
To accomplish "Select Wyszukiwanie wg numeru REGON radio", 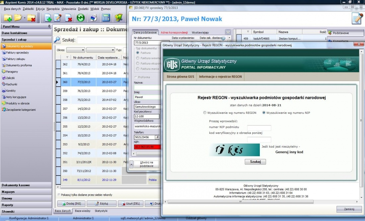I will pos(205,113).
